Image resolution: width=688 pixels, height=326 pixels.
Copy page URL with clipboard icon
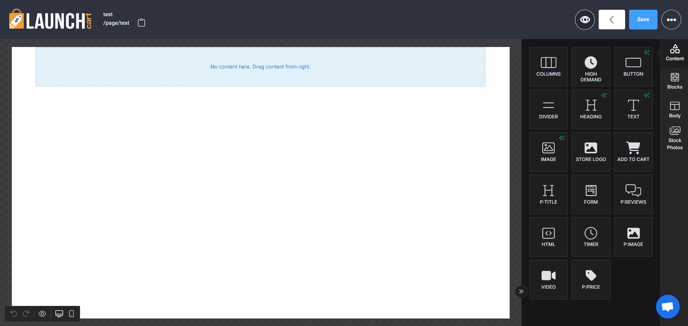(x=141, y=23)
